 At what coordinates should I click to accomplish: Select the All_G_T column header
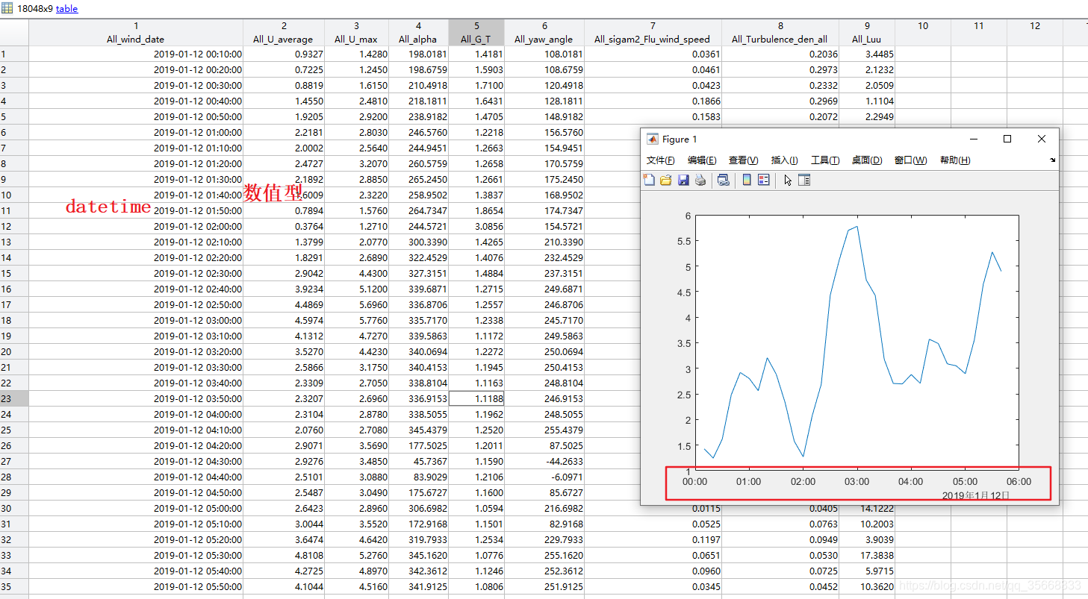(x=476, y=33)
